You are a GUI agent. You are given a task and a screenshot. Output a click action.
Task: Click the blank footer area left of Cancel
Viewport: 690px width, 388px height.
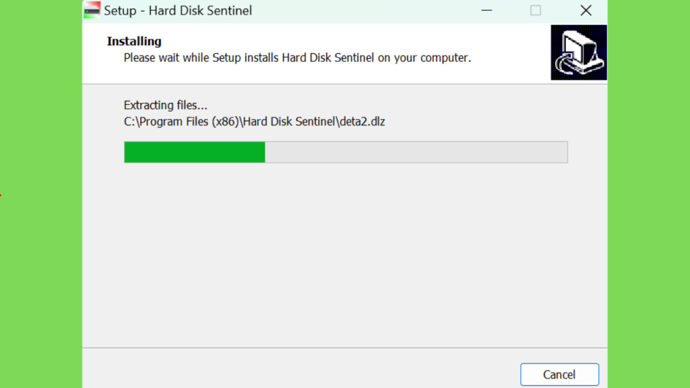(x=299, y=368)
